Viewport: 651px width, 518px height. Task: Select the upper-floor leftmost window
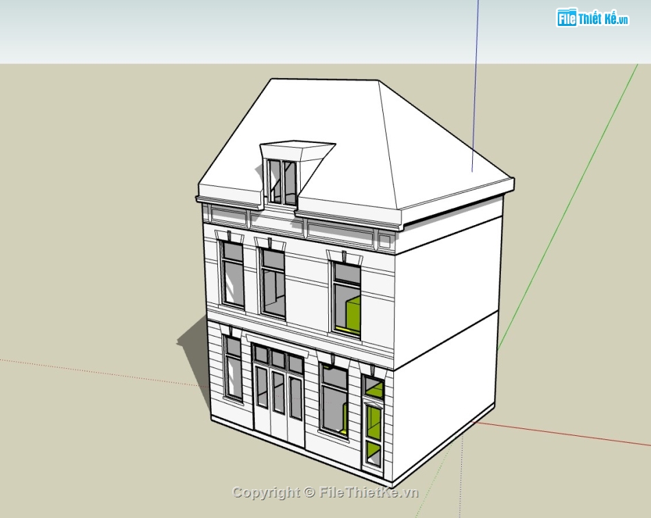coord(232,275)
